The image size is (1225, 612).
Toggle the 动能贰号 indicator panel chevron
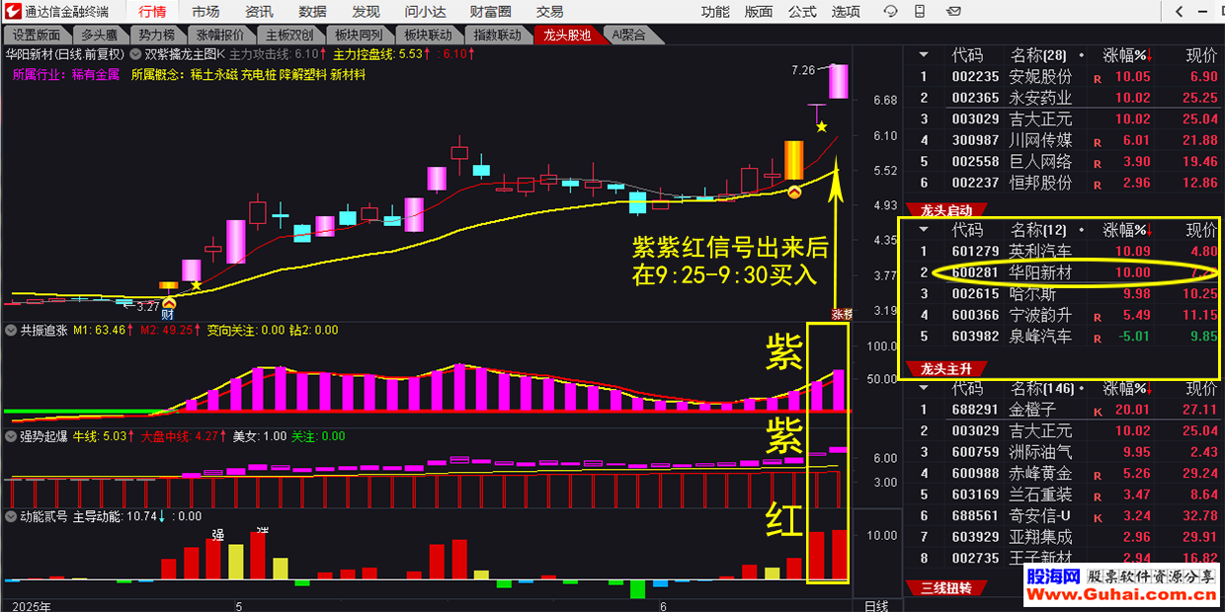pyautogui.click(x=11, y=515)
